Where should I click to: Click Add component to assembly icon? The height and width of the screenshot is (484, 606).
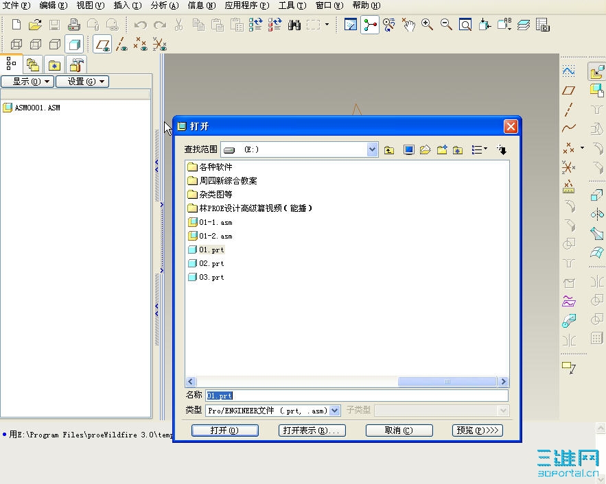pos(596,72)
